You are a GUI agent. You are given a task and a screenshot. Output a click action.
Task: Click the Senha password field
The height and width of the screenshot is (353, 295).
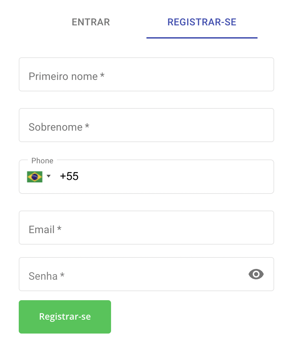139,274
